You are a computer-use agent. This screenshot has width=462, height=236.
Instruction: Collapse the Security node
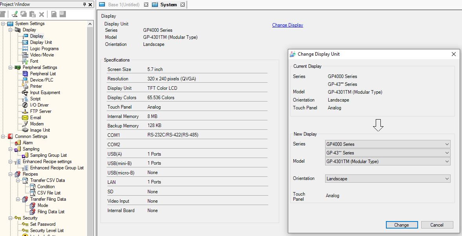[10, 218]
